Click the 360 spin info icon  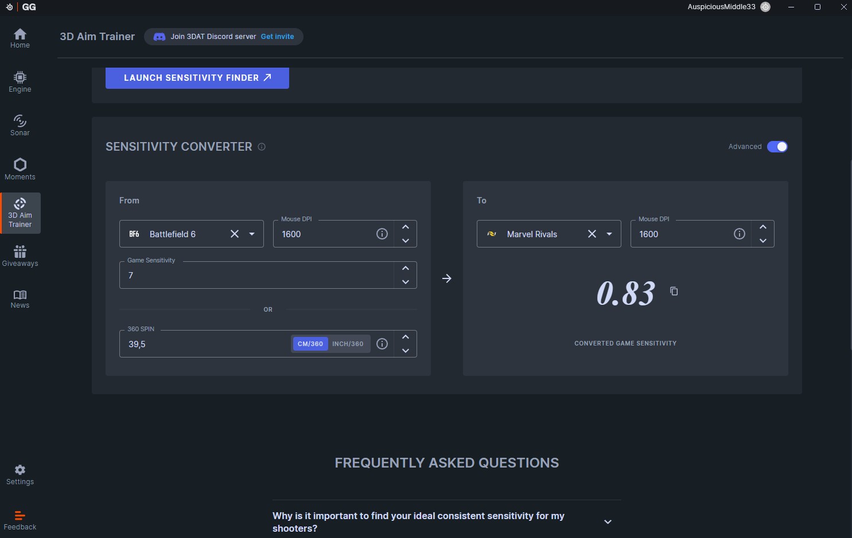pos(382,344)
